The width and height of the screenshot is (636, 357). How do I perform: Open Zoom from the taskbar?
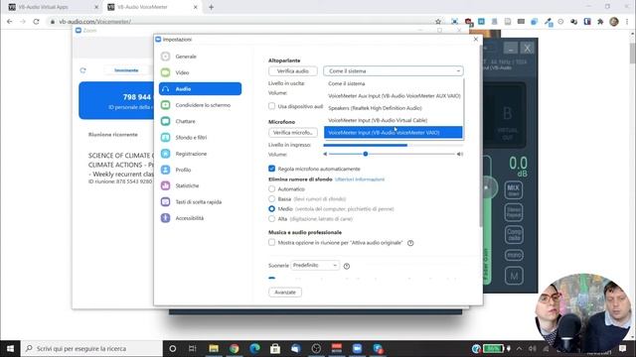357,348
